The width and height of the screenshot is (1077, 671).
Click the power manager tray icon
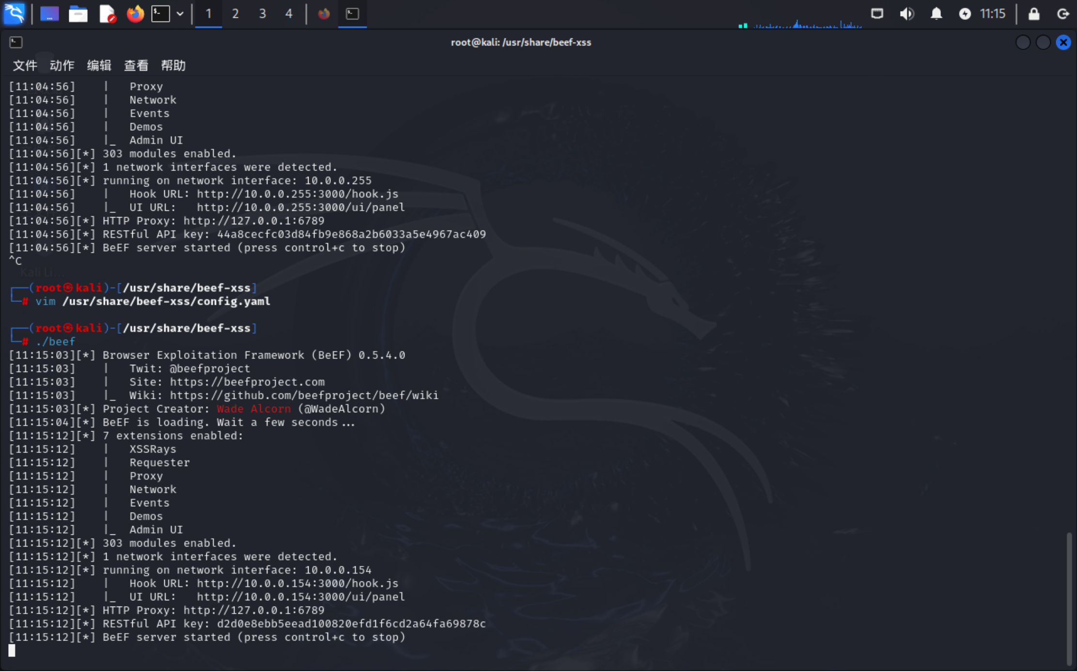[x=965, y=14]
